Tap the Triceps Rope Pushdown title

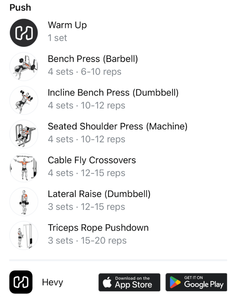[x=98, y=228]
